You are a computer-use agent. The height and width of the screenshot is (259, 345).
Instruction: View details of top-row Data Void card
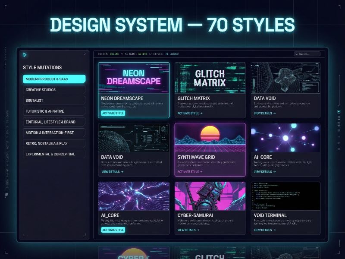[265, 113]
